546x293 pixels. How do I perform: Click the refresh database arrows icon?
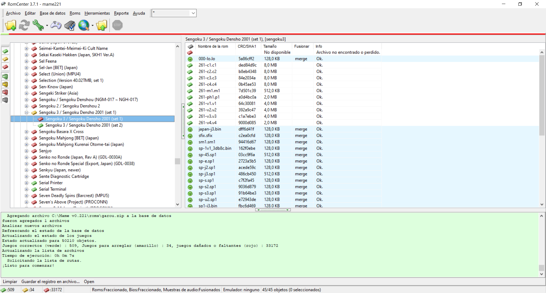coord(24,25)
